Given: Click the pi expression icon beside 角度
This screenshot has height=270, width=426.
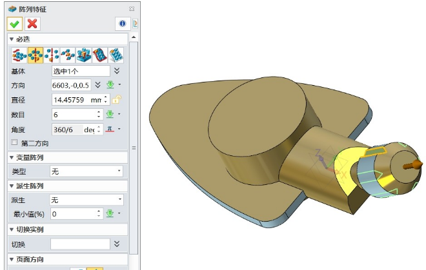Looking at the screenshot, I should [x=110, y=129].
